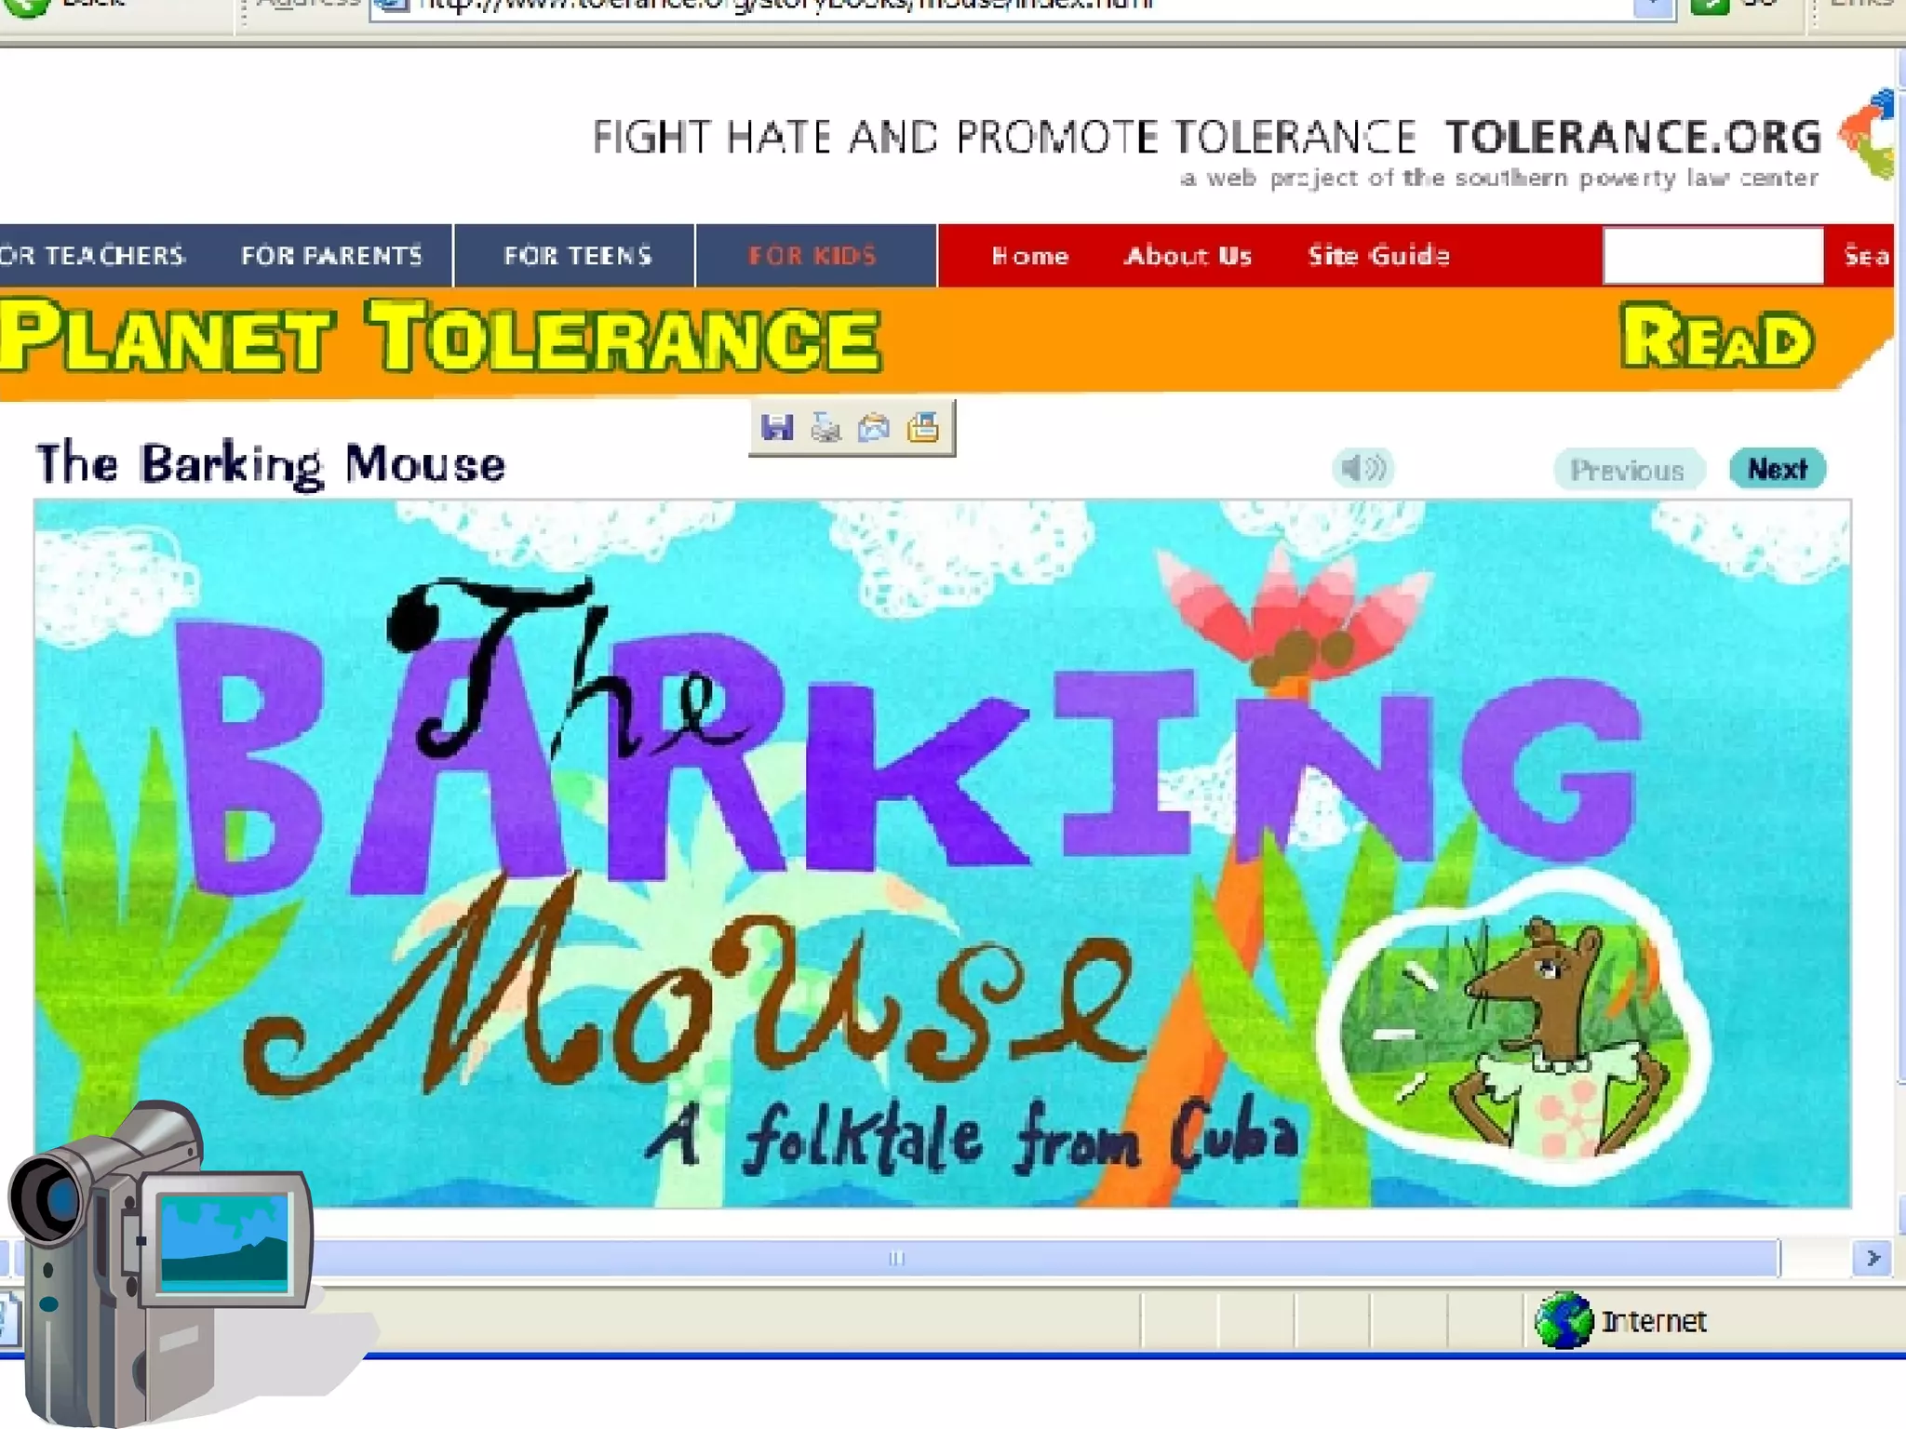Image resolution: width=1906 pixels, height=1429 pixels.
Task: Click inside the site search box
Action: pyautogui.click(x=1712, y=256)
